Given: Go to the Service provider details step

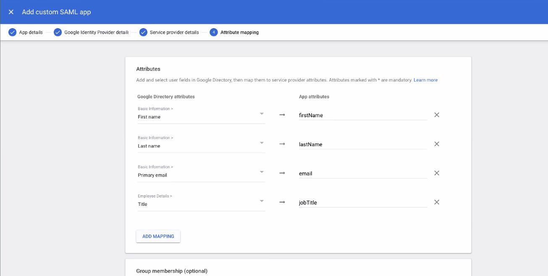Looking at the screenshot, I should click(x=174, y=32).
